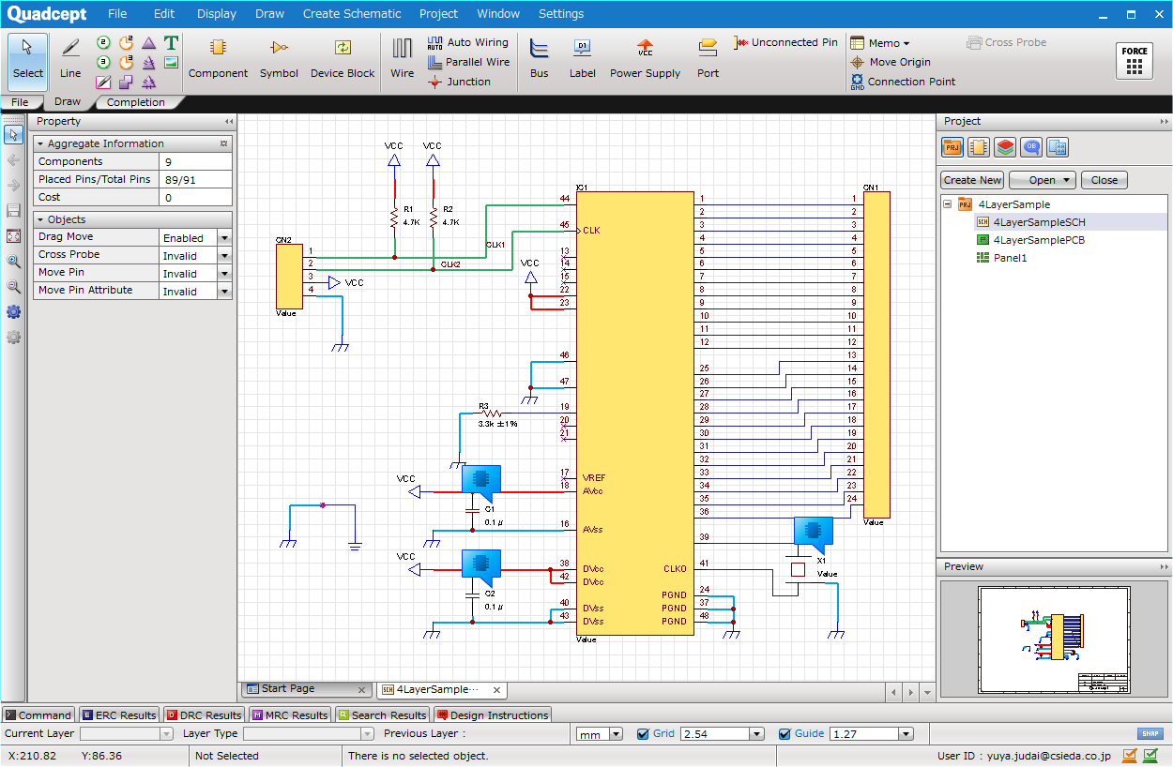This screenshot has height=767, width=1173.
Task: Collapse the Property panel arrows
Action: point(228,122)
